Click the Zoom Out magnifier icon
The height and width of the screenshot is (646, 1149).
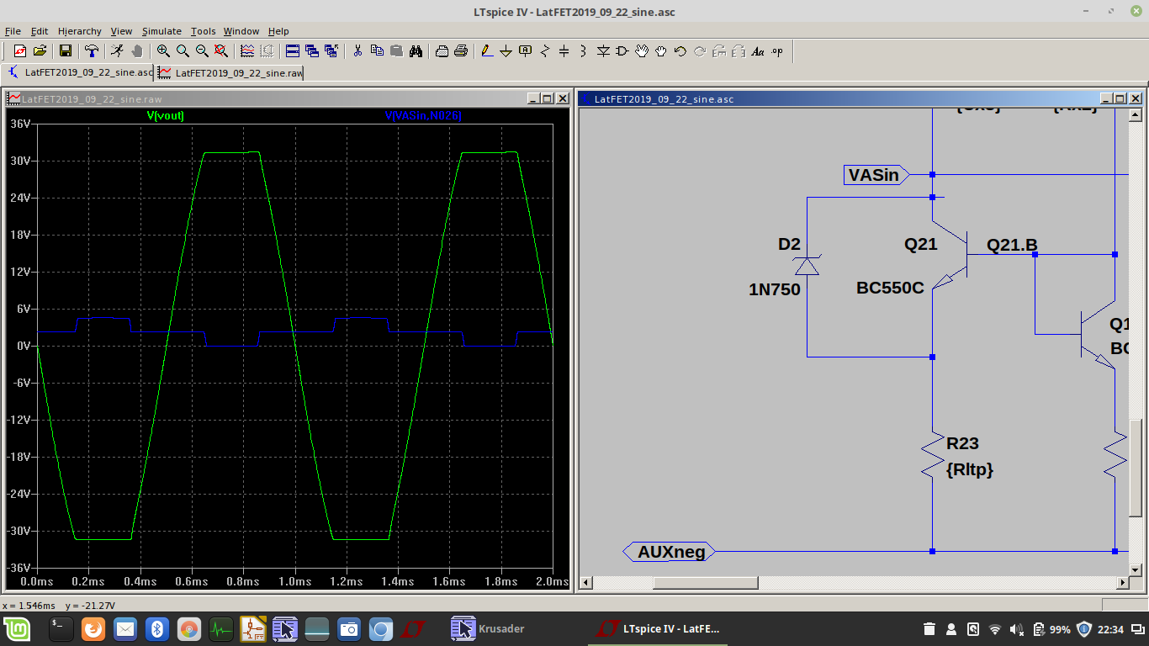point(202,51)
